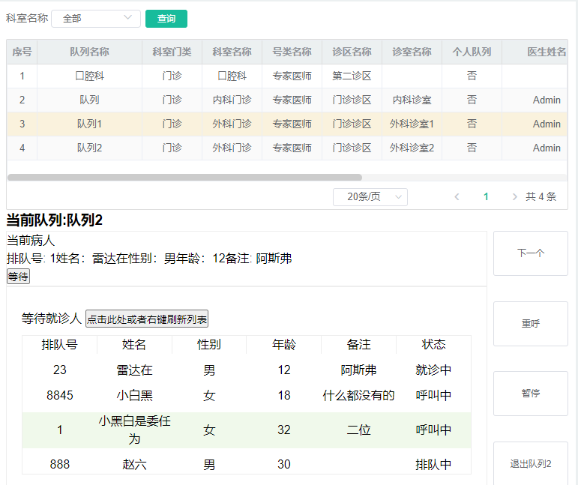
Task: Click 共 4 条 total count text
Action: (541, 197)
